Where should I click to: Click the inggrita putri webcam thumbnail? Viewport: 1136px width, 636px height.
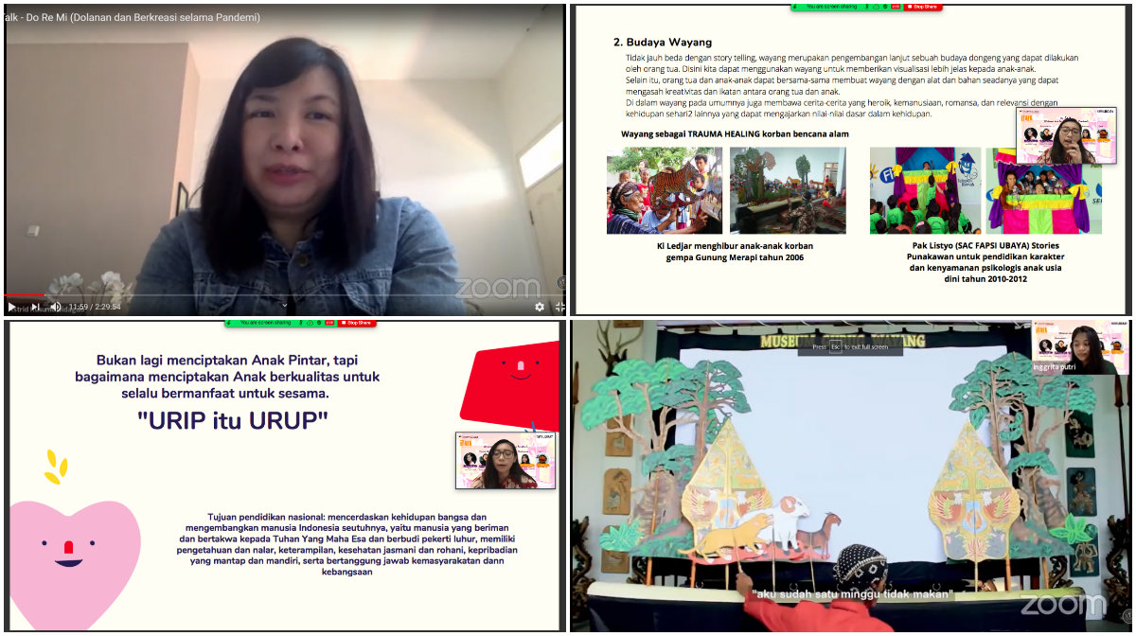point(1079,346)
